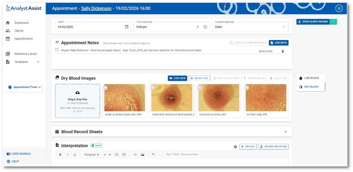Open the User Manual link
This screenshot has width=353, height=172.
click(x=21, y=154)
